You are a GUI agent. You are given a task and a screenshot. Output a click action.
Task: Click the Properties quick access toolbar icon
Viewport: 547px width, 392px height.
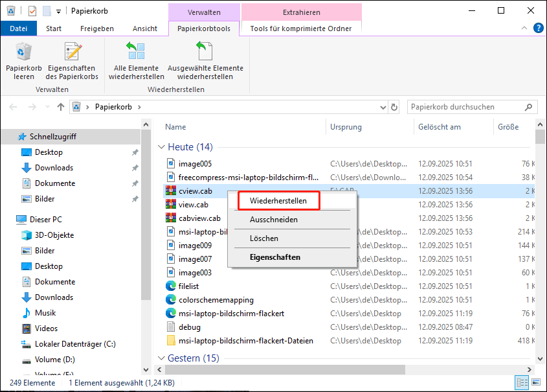(x=32, y=11)
